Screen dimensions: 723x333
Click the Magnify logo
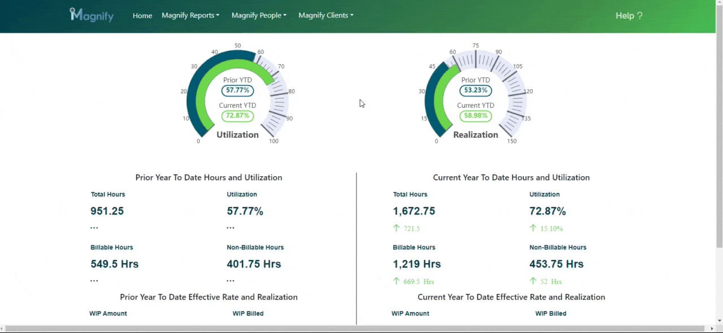92,15
